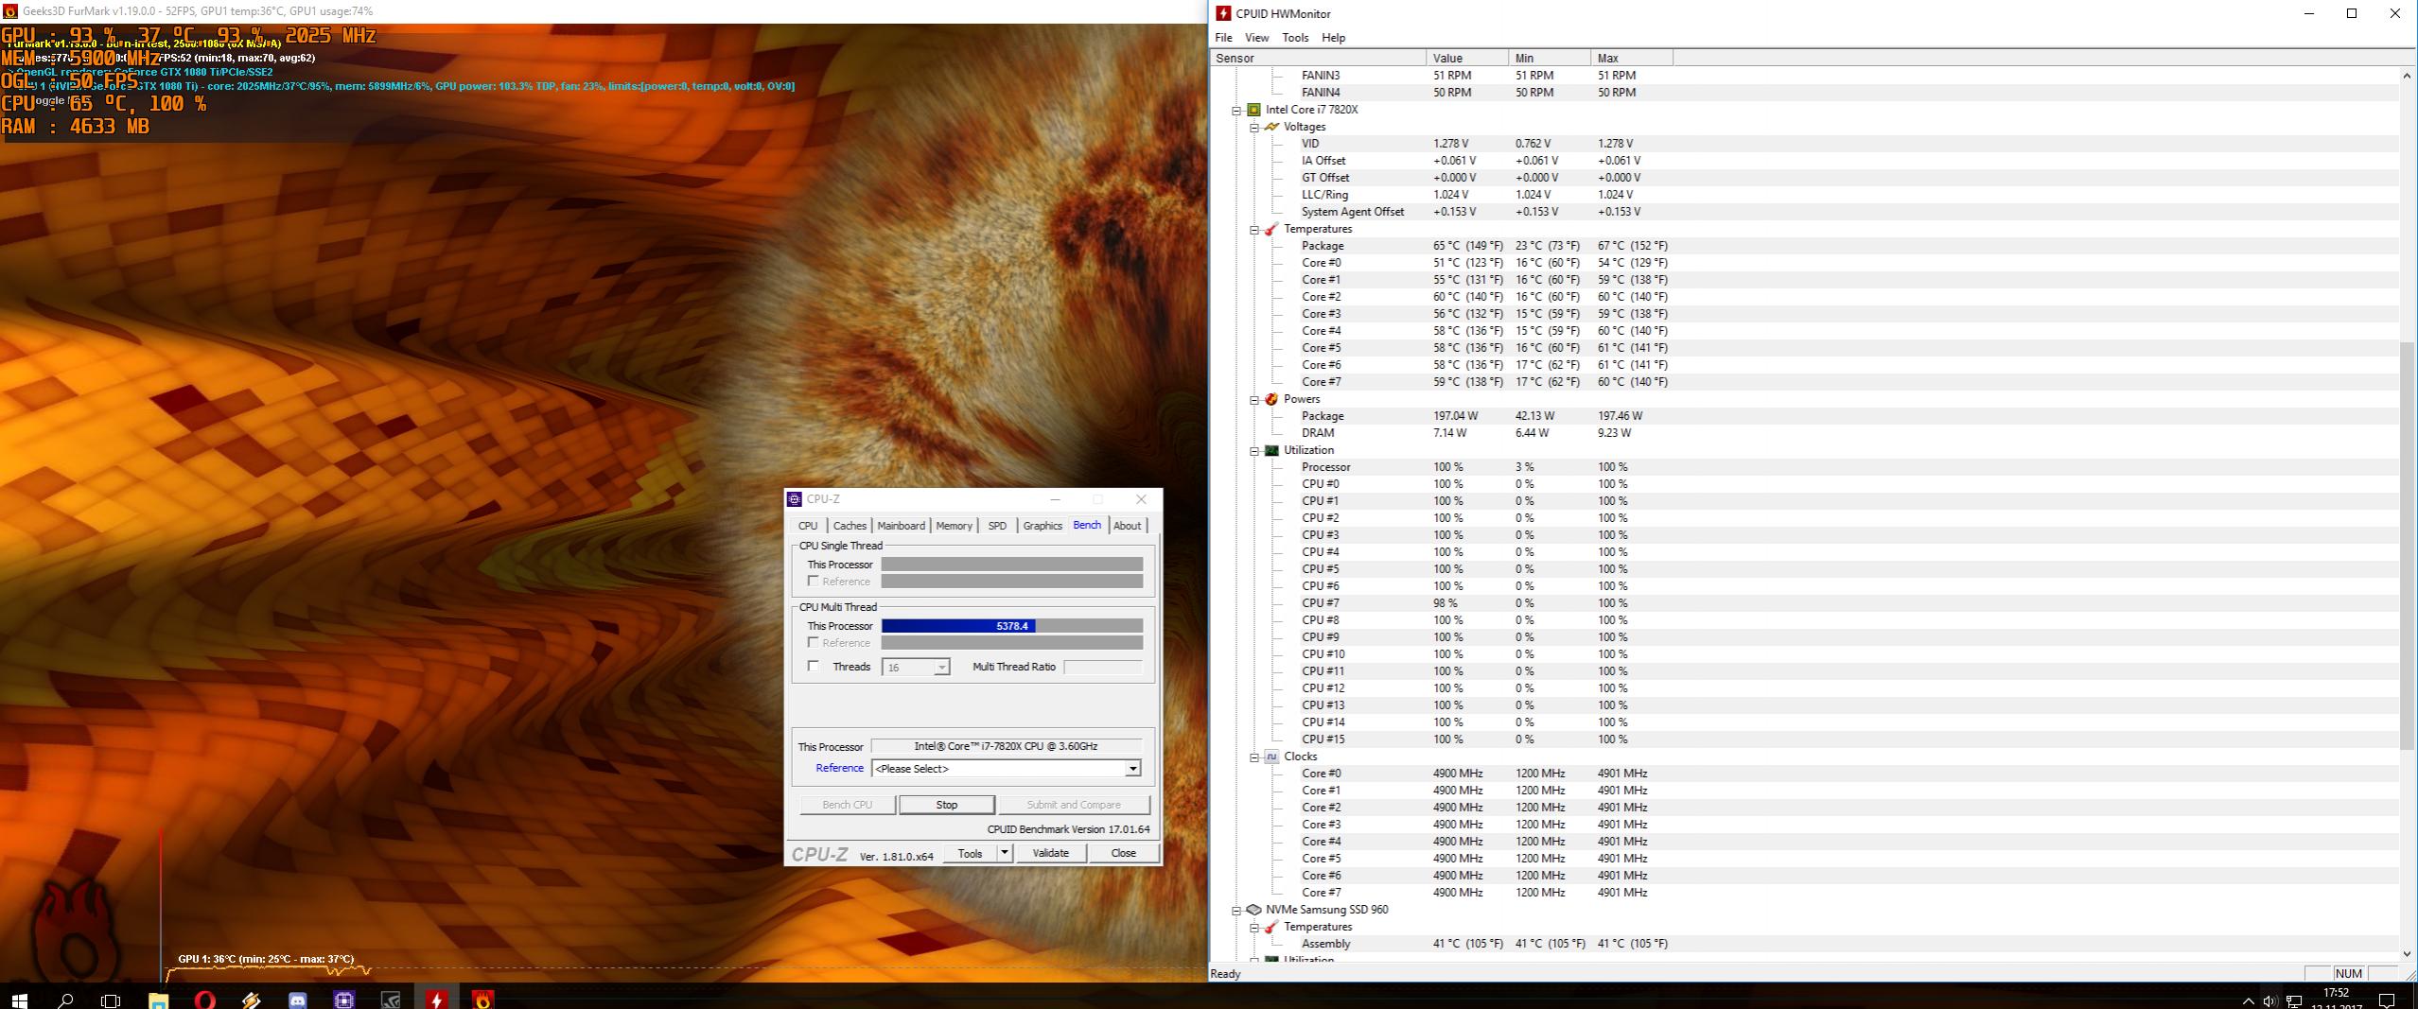Click the HWMonitor vertical scrollbar thumb
This screenshot has width=2418, height=1009.
(x=2408, y=545)
